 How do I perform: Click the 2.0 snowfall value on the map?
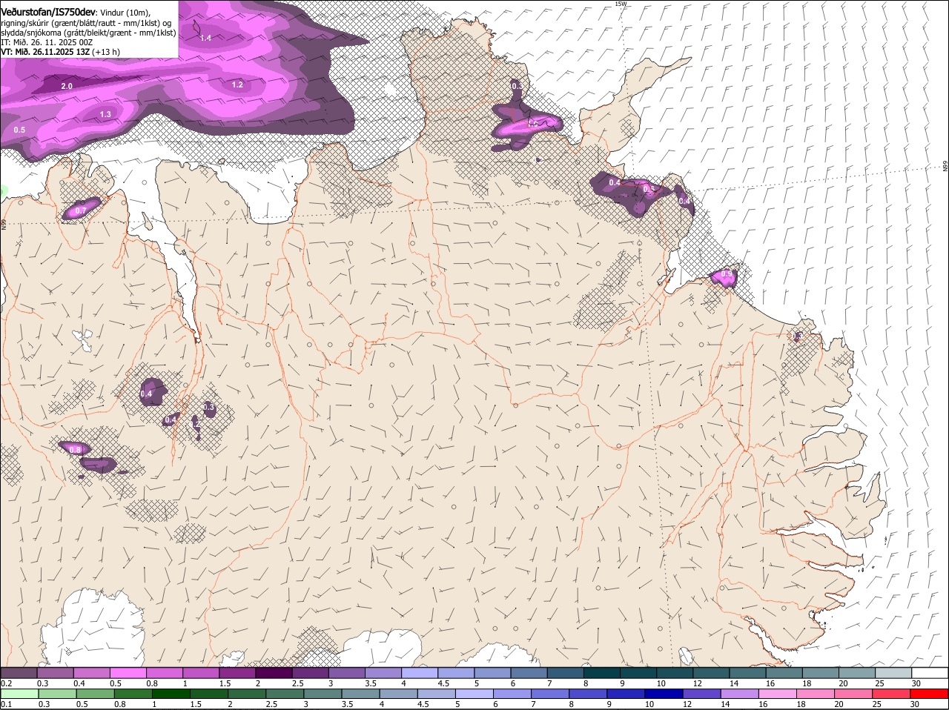point(67,87)
